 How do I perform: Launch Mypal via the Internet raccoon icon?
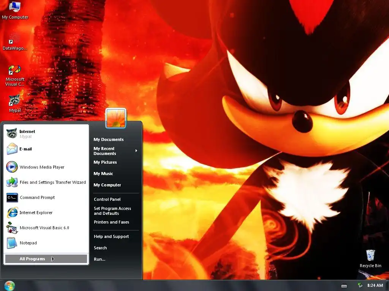point(12,133)
